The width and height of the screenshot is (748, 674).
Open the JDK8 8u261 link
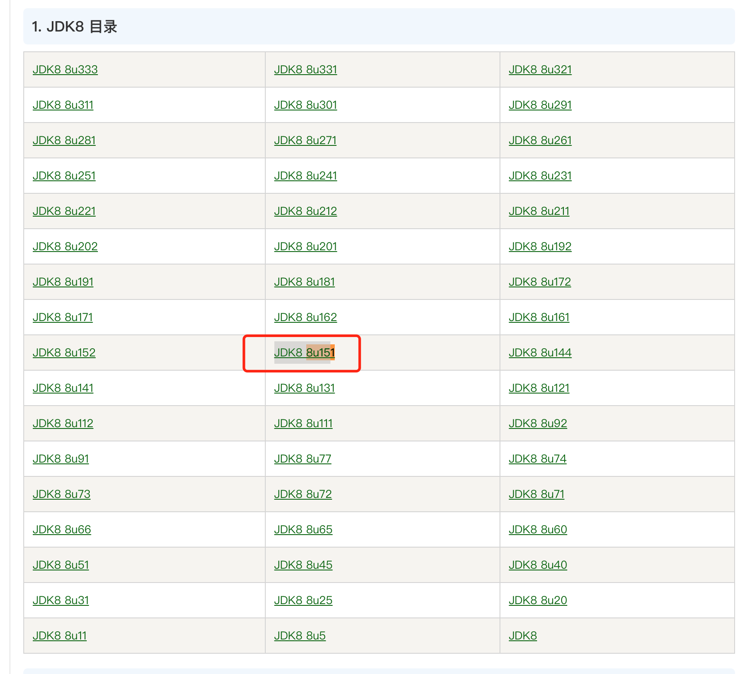[x=540, y=140]
